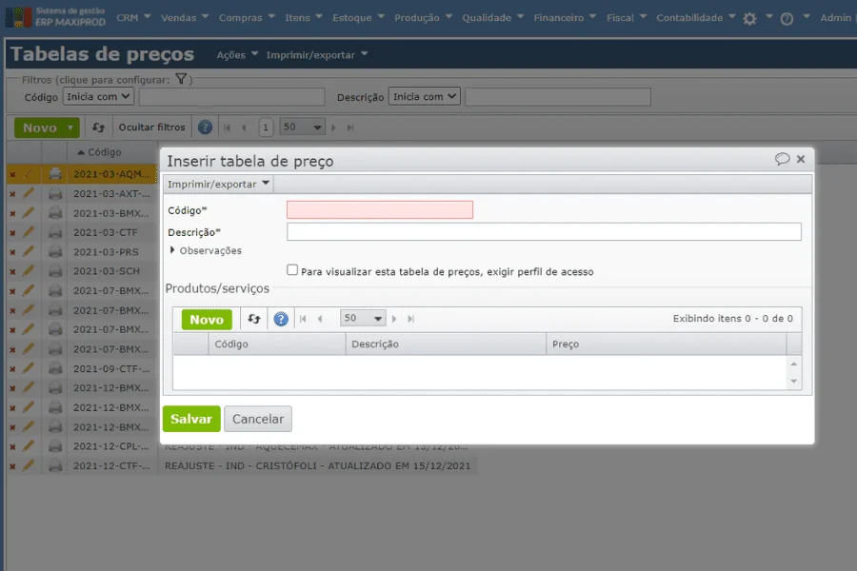Viewport: 857px width, 571px height.
Task: Open Código filter Inicia com dropdown
Action: tap(98, 97)
